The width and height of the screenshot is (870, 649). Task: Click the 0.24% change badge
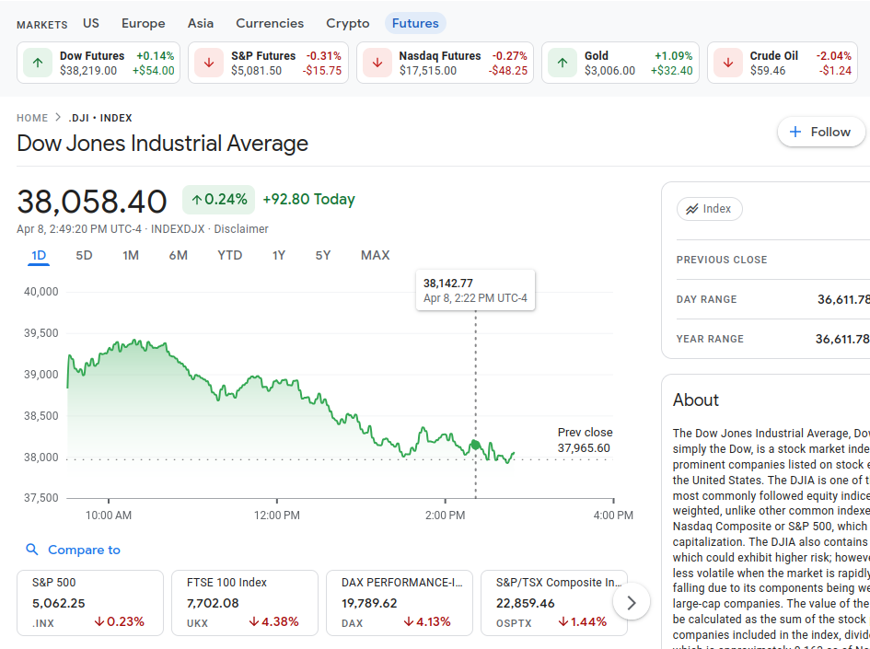[x=218, y=200]
